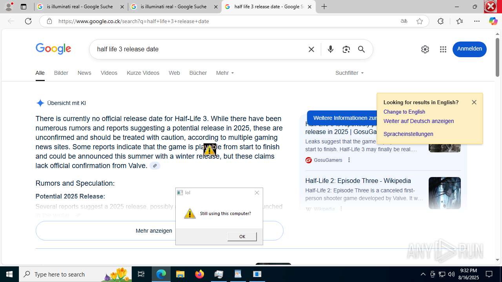Switch to News results tab

pos(84,73)
